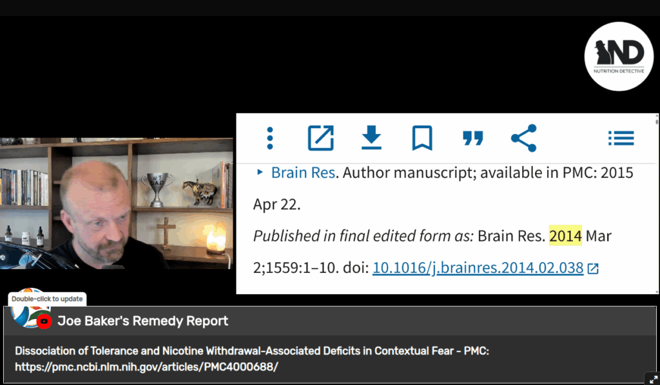
Task: Click the share icon
Action: click(523, 138)
